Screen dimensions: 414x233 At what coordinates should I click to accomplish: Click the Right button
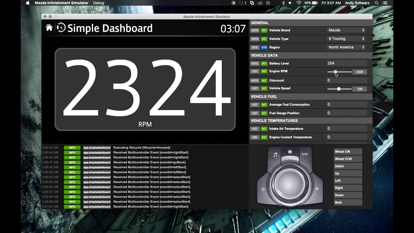(x=348, y=188)
